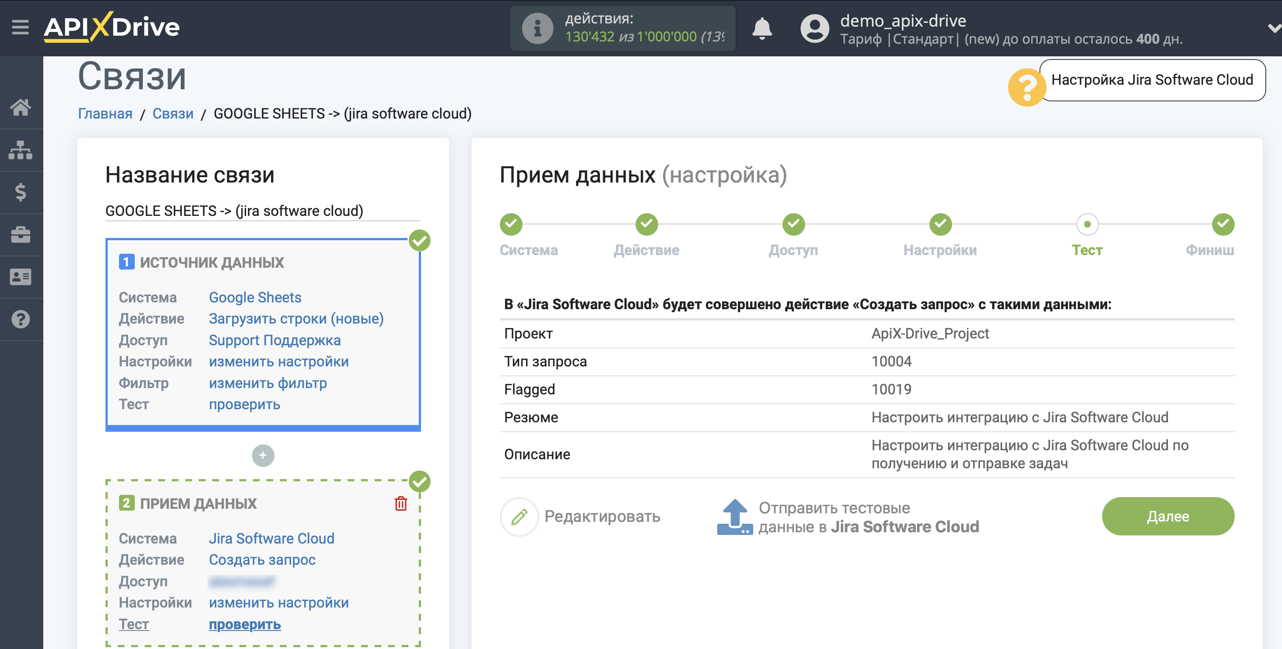Go to Настройки step
The height and width of the screenshot is (649, 1282).
[x=940, y=224]
